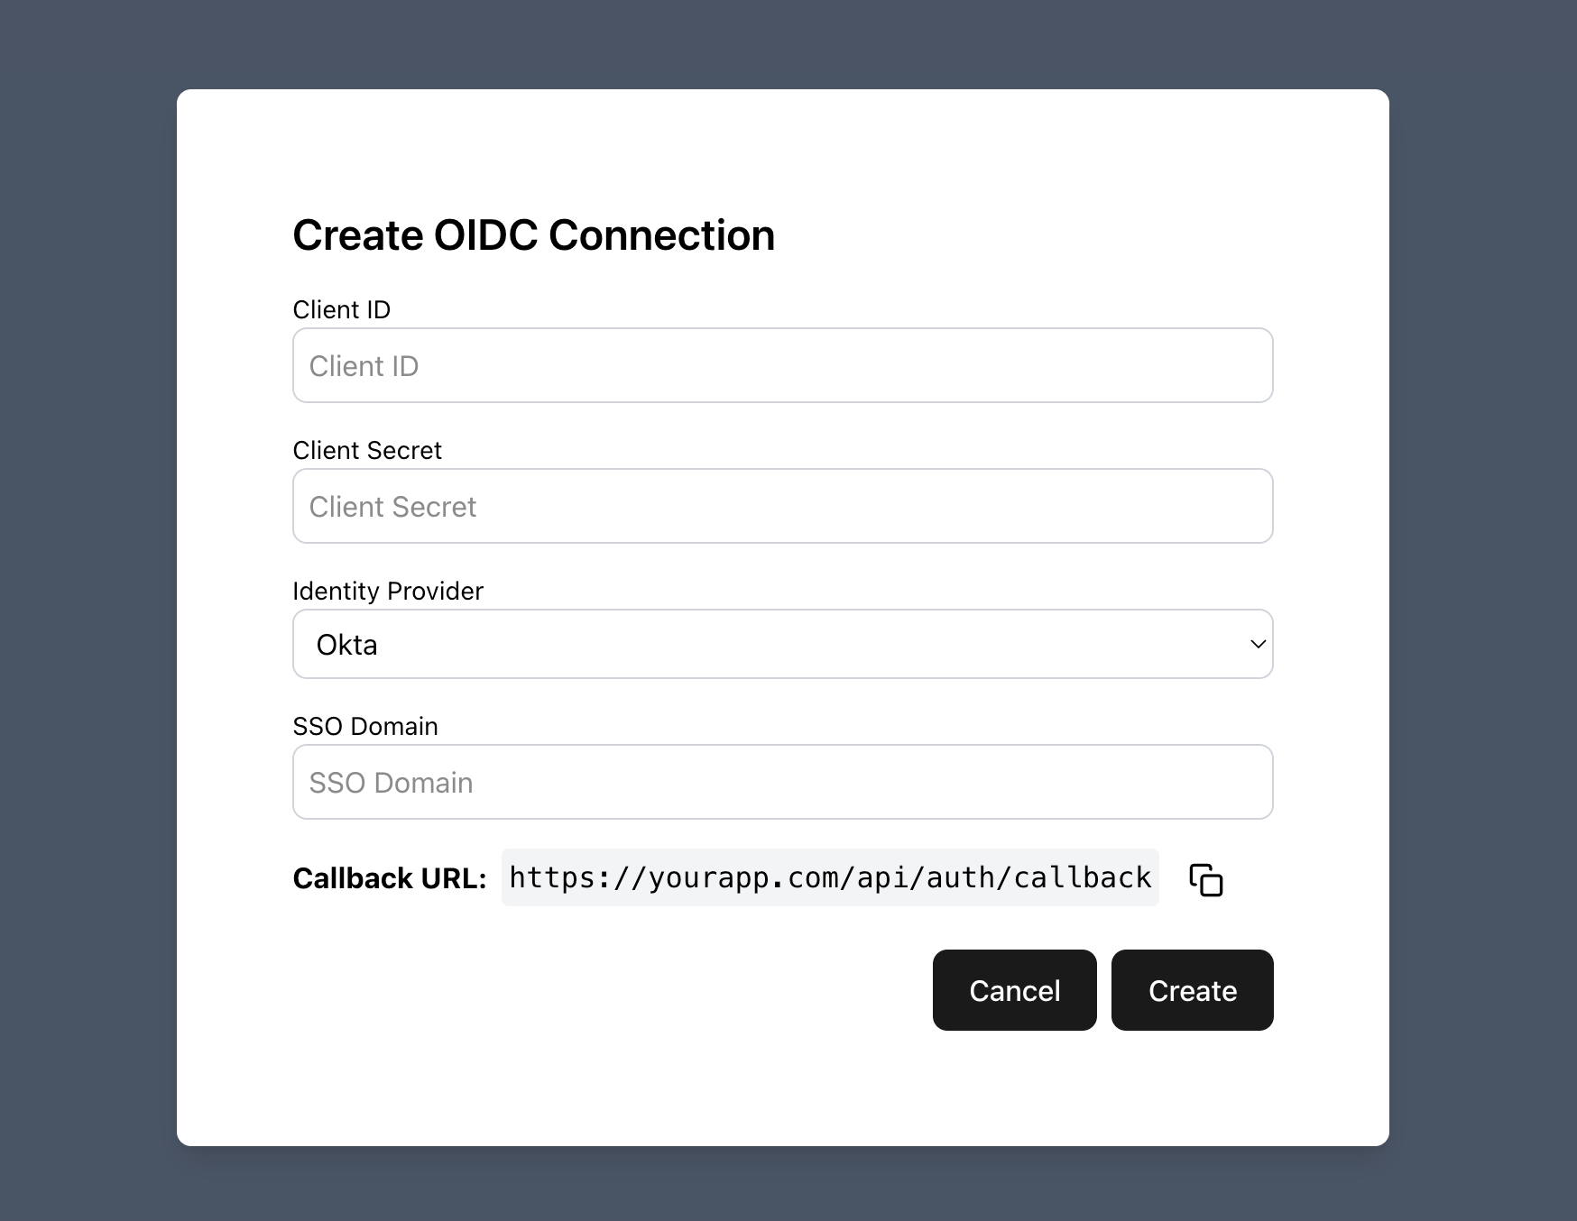Screen dimensions: 1577x1221
Task: Click the Create OIDC Connection title
Action: point(532,234)
